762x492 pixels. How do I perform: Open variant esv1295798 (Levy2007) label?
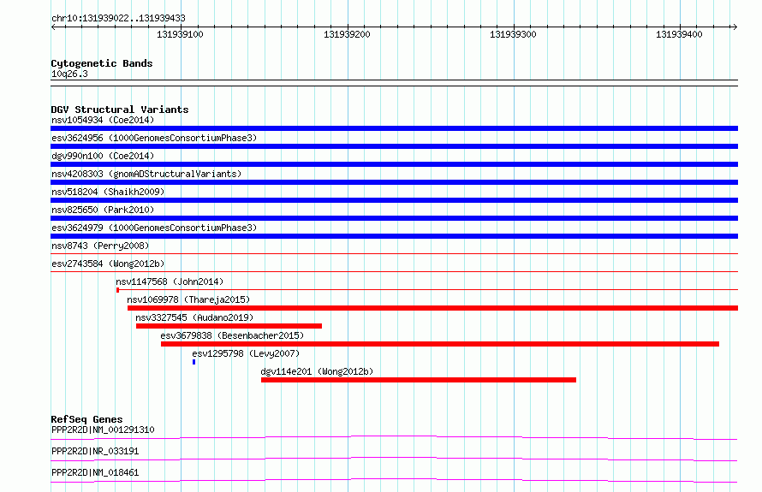coord(246,353)
